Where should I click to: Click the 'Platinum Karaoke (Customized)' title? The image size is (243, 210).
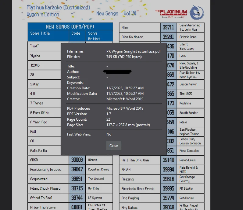click(x=58, y=7)
